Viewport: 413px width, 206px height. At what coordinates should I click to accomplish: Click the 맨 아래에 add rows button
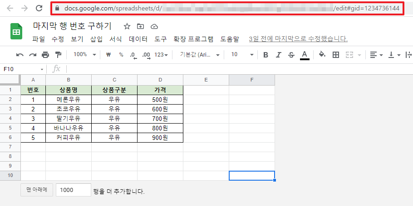(x=37, y=190)
